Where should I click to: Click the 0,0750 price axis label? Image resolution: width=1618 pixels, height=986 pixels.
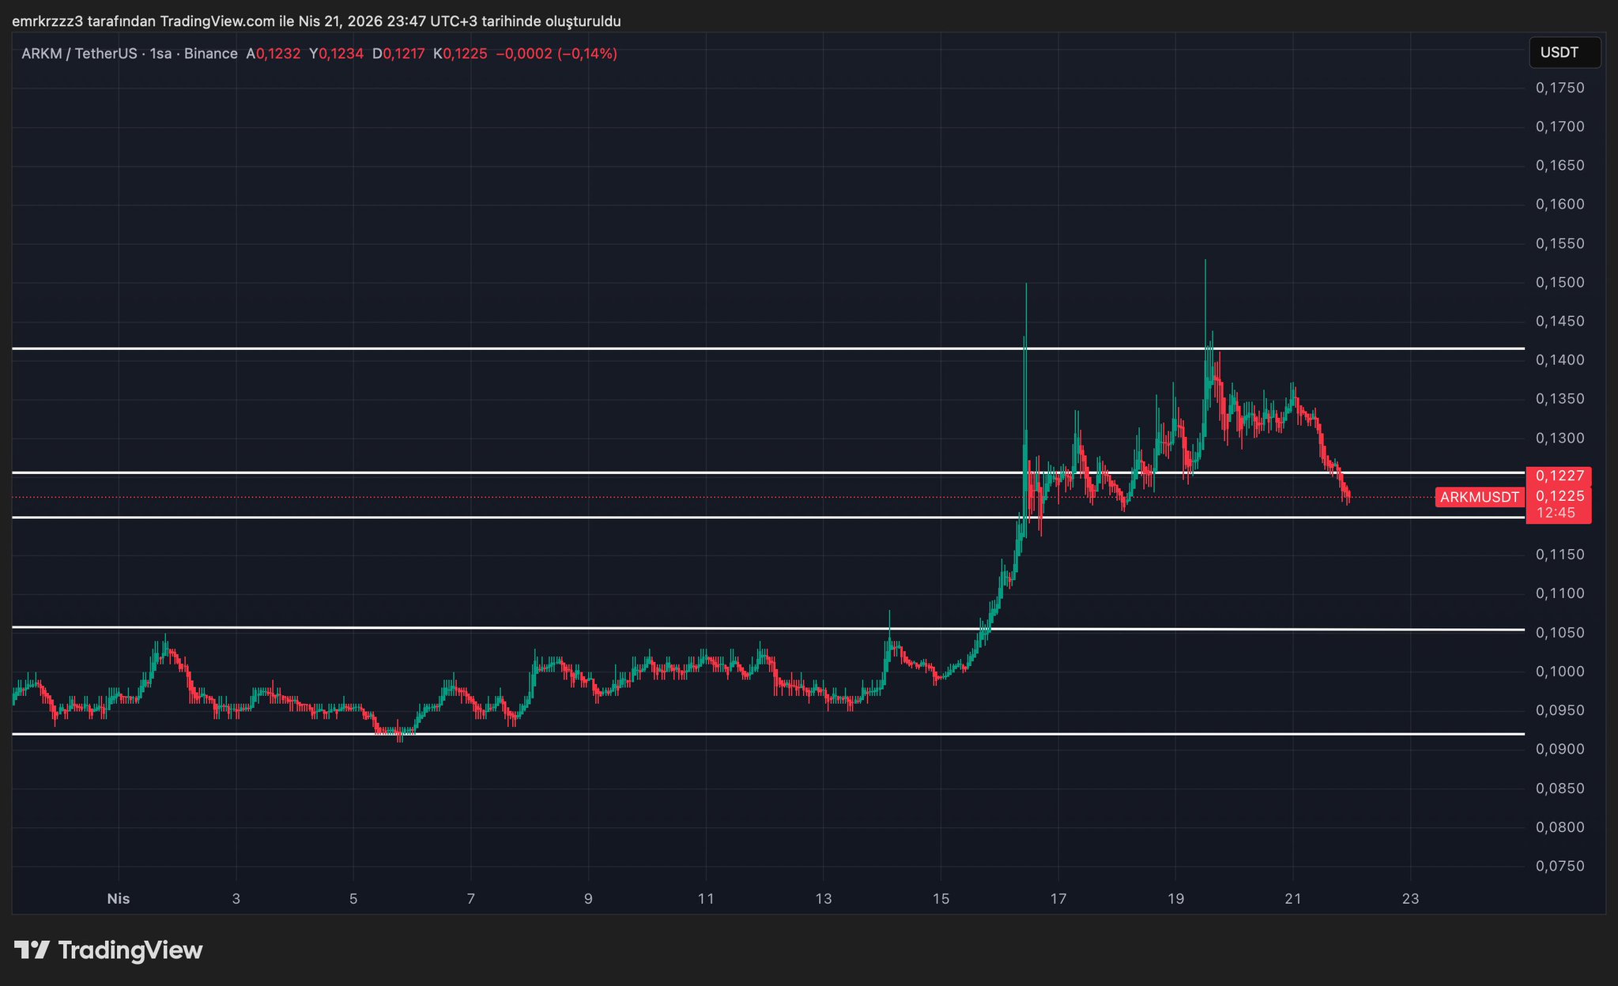[1560, 866]
